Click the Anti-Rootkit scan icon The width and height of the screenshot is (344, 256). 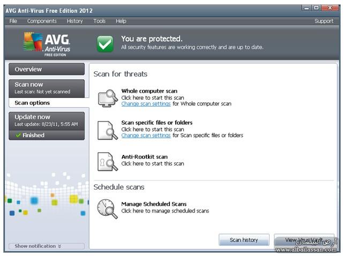(108, 162)
